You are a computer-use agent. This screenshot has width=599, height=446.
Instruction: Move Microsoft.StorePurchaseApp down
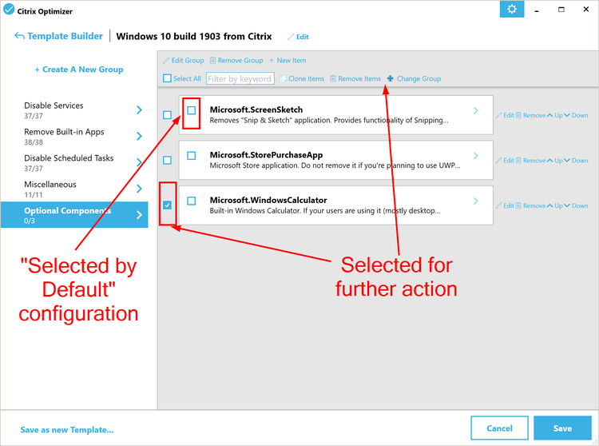click(x=576, y=161)
